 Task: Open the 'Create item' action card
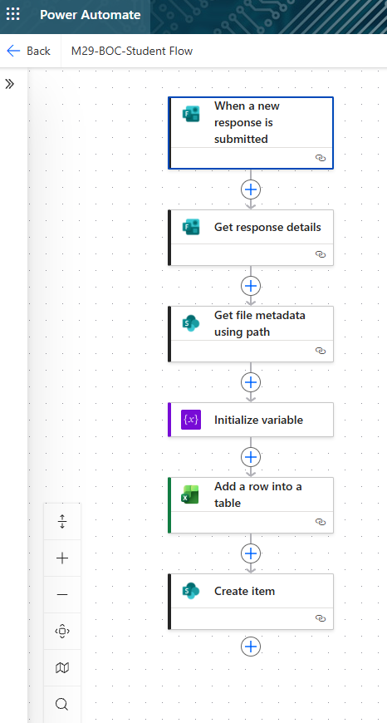[251, 602]
